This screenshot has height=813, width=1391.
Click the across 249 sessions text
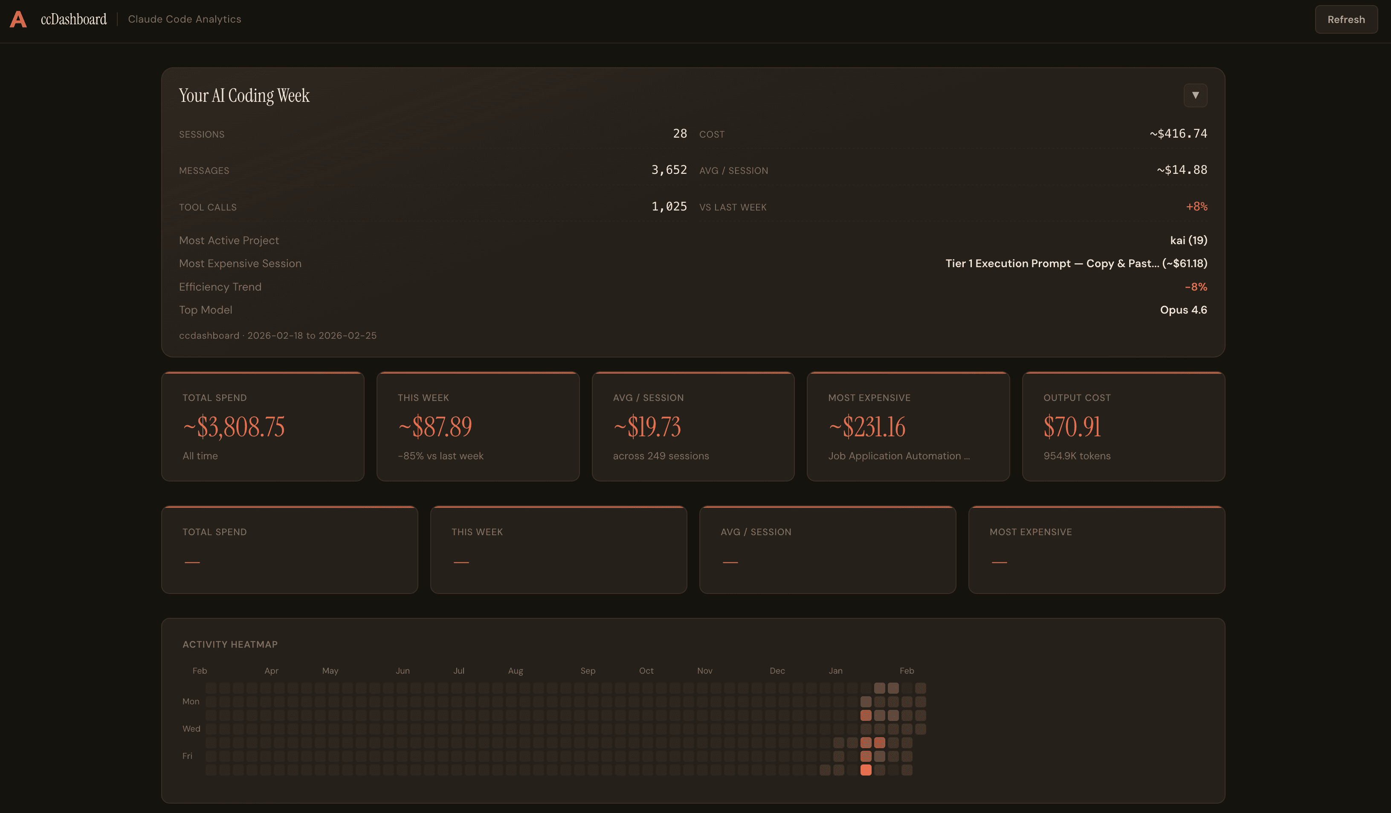click(x=661, y=456)
